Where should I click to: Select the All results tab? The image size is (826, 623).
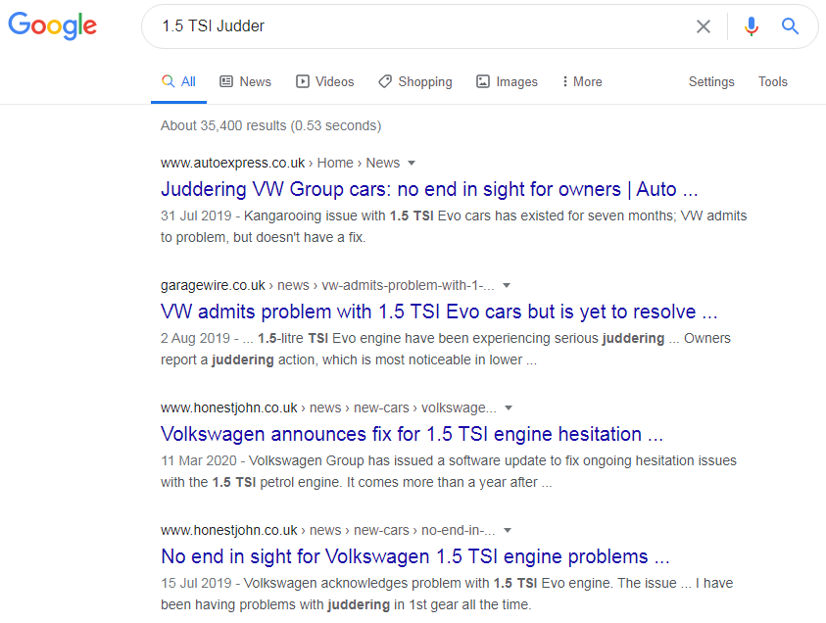coord(178,81)
